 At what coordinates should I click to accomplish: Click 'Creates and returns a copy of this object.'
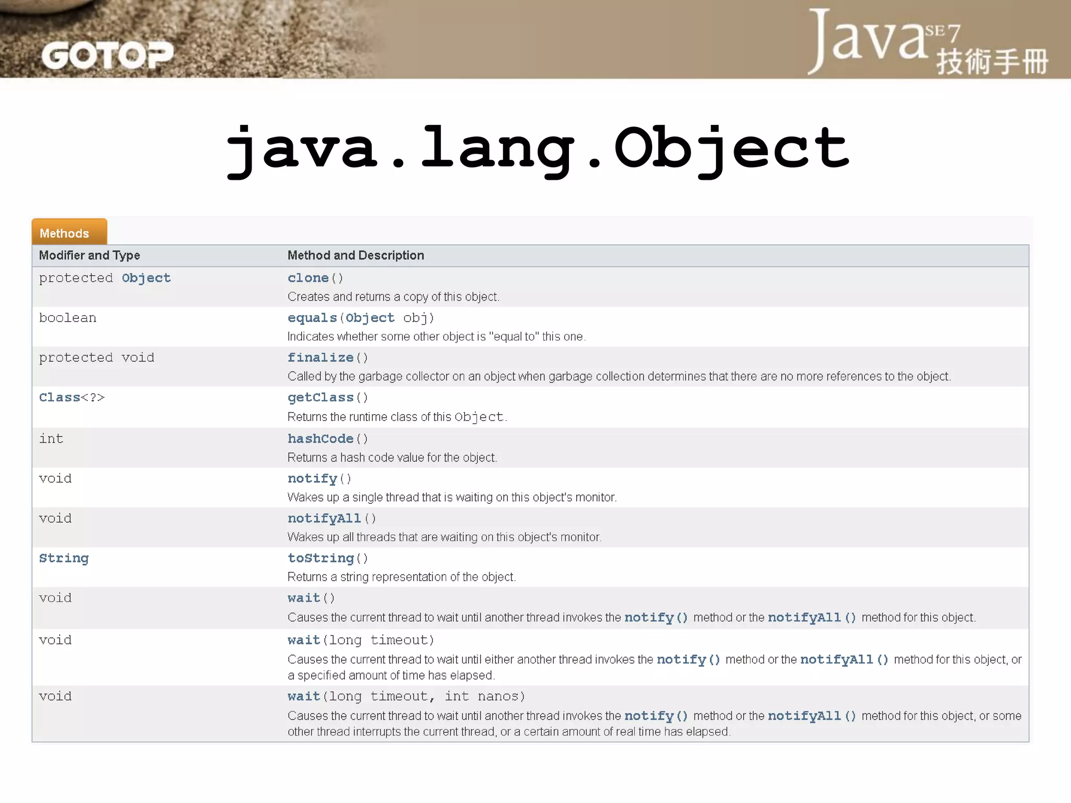tap(393, 297)
